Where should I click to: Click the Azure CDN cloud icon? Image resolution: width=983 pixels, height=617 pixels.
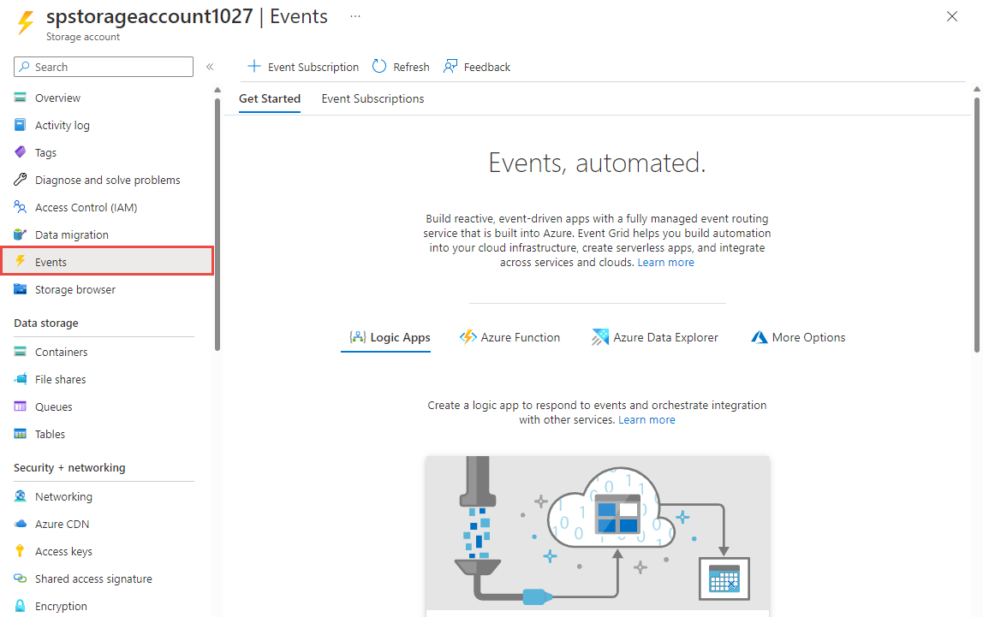(x=20, y=524)
